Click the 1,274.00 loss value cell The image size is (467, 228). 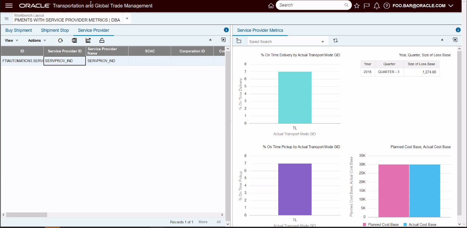pyautogui.click(x=421, y=72)
